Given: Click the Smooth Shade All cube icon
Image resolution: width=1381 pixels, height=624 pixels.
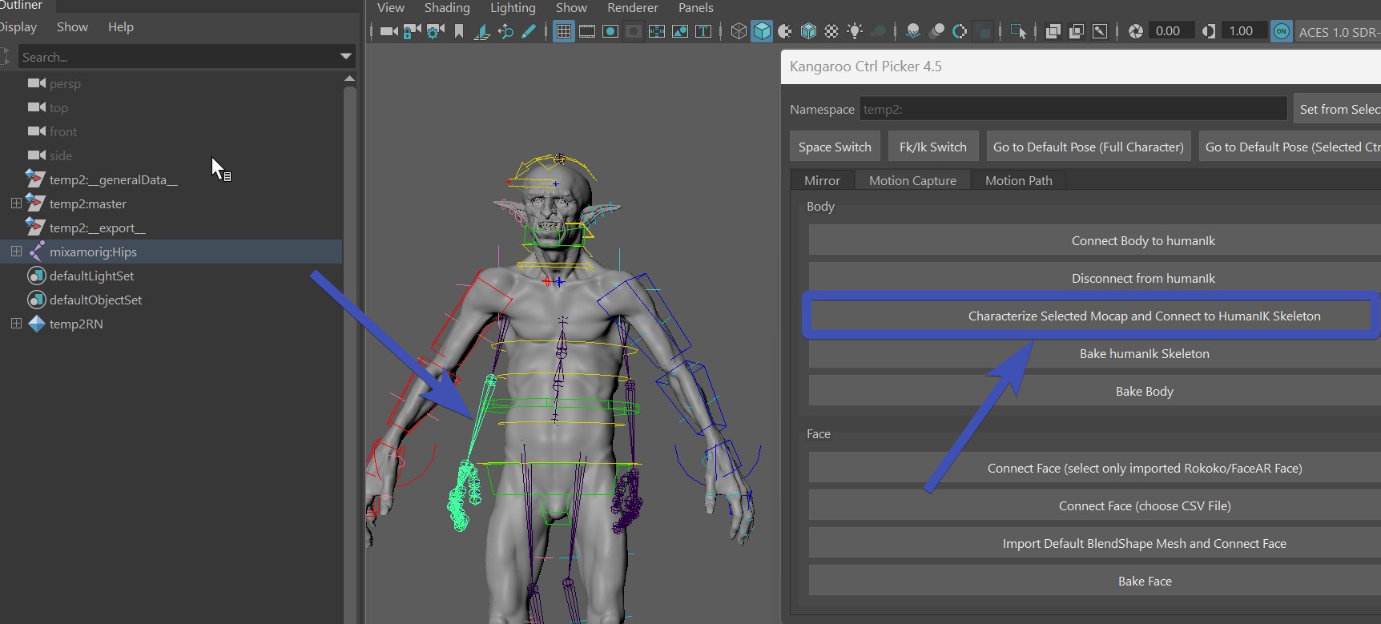Looking at the screenshot, I should point(762,31).
